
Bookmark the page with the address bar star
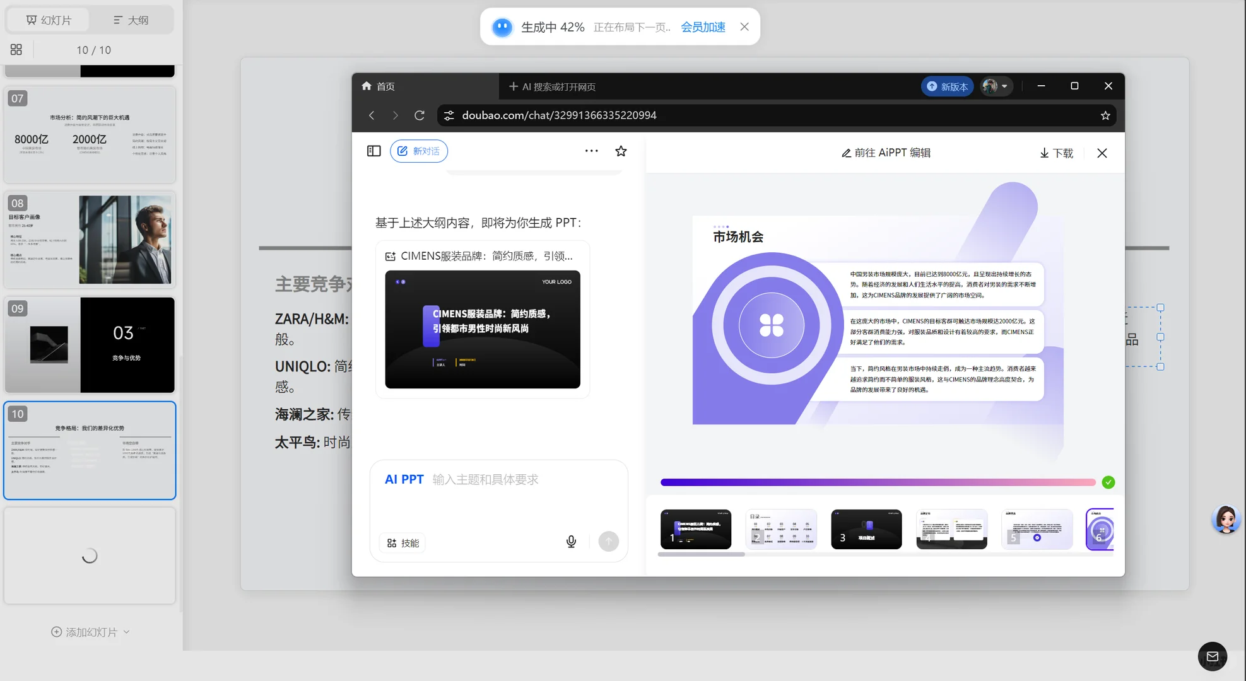pyautogui.click(x=1105, y=115)
